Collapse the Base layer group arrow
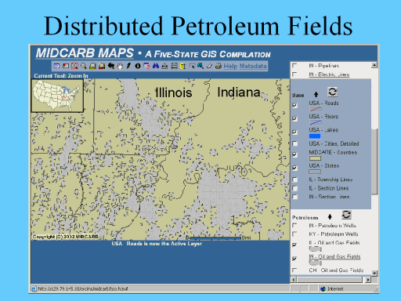Image resolution: width=401 pixels, height=301 pixels. pos(316,95)
